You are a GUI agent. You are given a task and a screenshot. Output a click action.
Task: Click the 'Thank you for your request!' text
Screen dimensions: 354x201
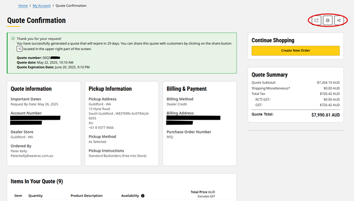coord(39,39)
